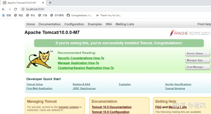Click the Developer Quick Start heading
The width and height of the screenshot is (211, 114).
[x=44, y=79]
